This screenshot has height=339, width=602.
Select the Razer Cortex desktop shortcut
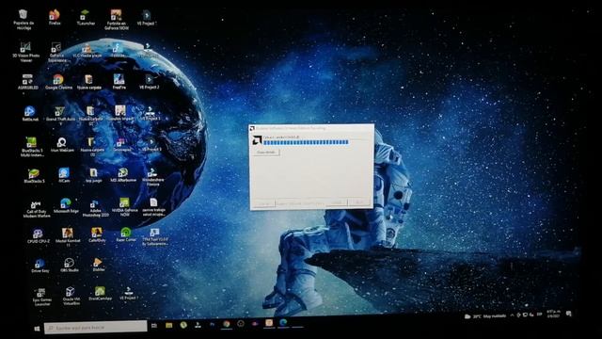pos(126,234)
